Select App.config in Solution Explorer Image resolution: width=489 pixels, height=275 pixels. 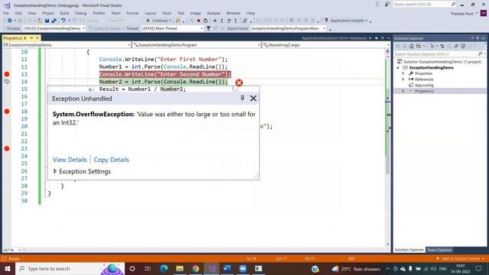424,85
